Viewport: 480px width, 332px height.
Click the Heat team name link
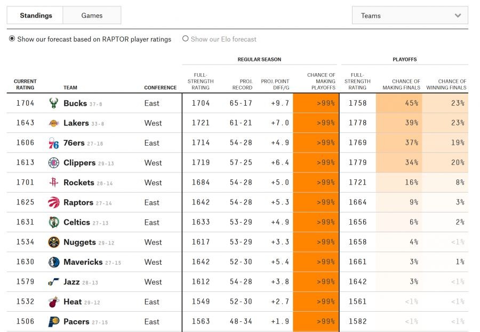click(73, 302)
